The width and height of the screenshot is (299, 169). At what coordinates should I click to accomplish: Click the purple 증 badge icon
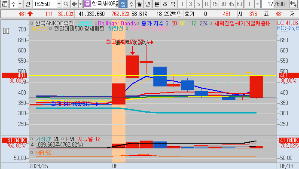coord(87,3)
